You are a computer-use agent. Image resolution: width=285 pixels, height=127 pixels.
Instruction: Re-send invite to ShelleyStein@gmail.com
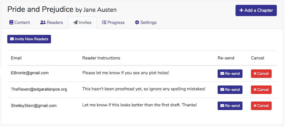pyautogui.click(x=230, y=106)
